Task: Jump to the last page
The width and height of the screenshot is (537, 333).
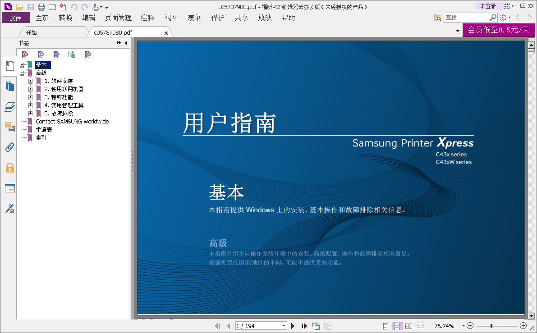Action: 304,326
